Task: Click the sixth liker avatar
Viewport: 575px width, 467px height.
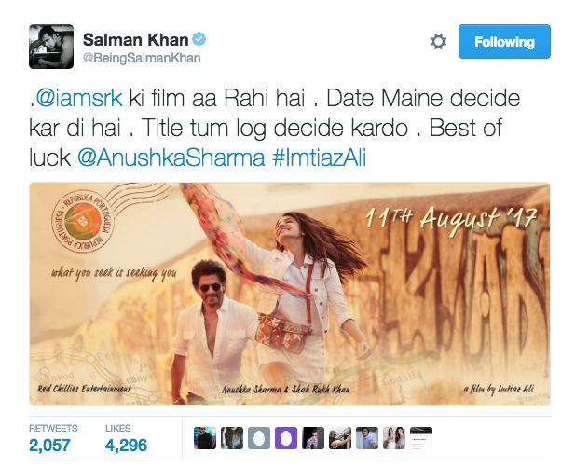Action: (340, 438)
